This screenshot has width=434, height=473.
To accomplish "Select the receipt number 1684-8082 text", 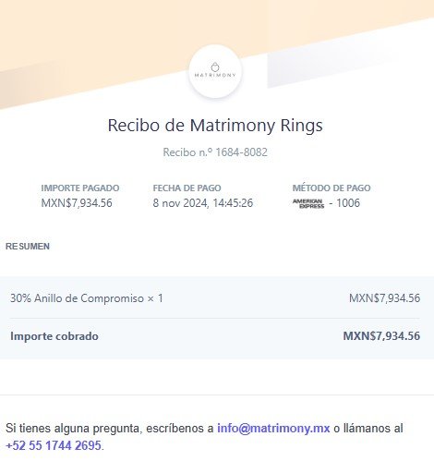I will (241, 152).
